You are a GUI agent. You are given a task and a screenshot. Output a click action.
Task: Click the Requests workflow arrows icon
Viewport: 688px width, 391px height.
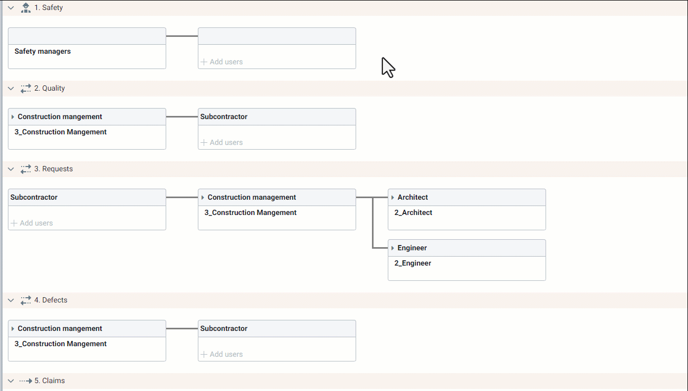(x=25, y=169)
